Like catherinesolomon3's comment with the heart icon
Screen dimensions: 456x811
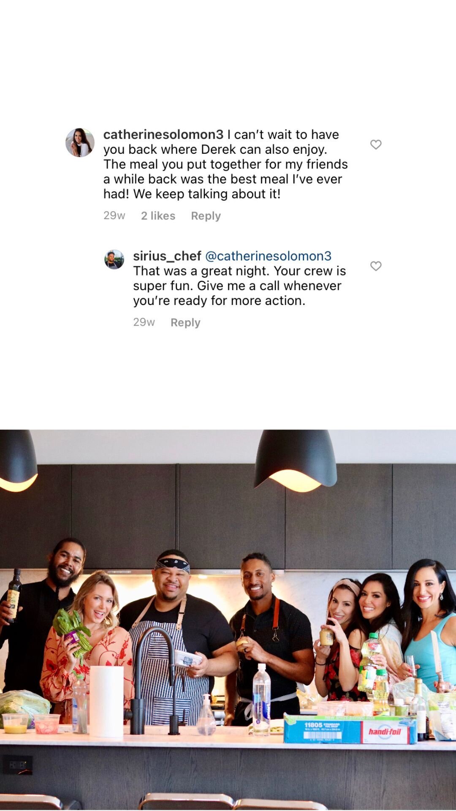(x=376, y=144)
